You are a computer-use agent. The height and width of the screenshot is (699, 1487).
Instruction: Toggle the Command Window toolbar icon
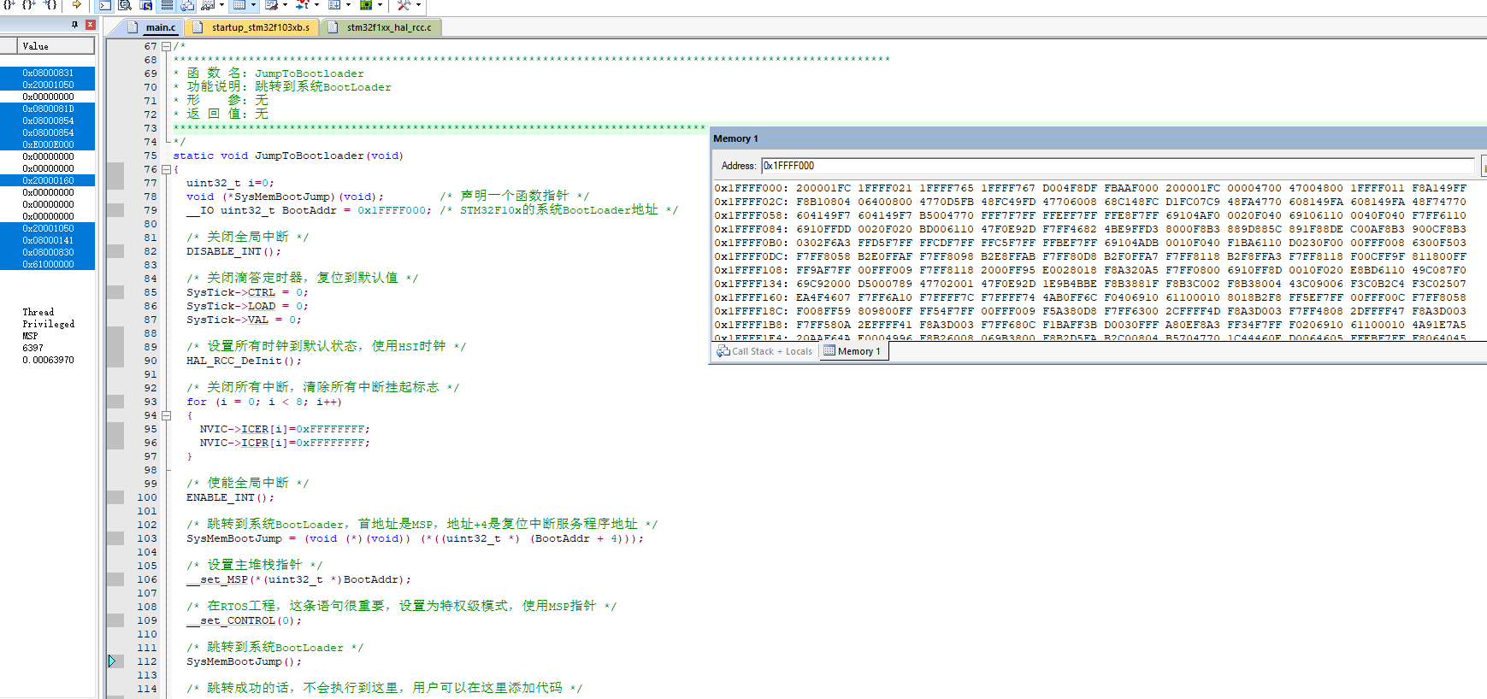pos(105,4)
